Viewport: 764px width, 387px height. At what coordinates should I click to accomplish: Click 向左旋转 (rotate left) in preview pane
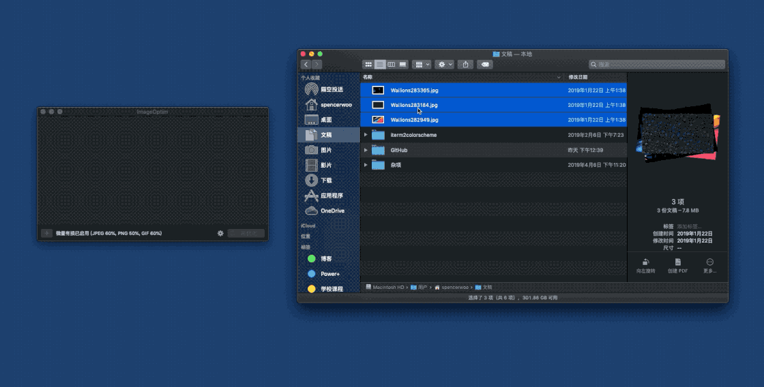(x=645, y=266)
